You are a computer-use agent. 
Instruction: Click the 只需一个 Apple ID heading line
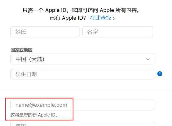point(81,10)
